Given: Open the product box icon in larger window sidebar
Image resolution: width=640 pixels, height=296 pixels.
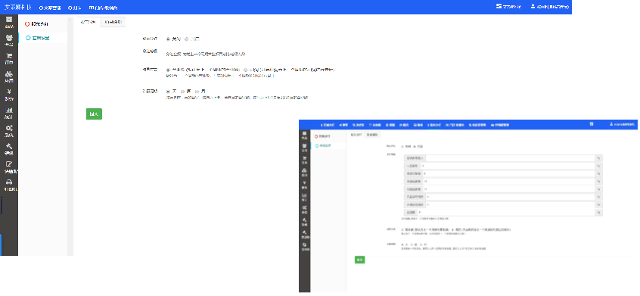Looking at the screenshot, I should tap(9, 19).
